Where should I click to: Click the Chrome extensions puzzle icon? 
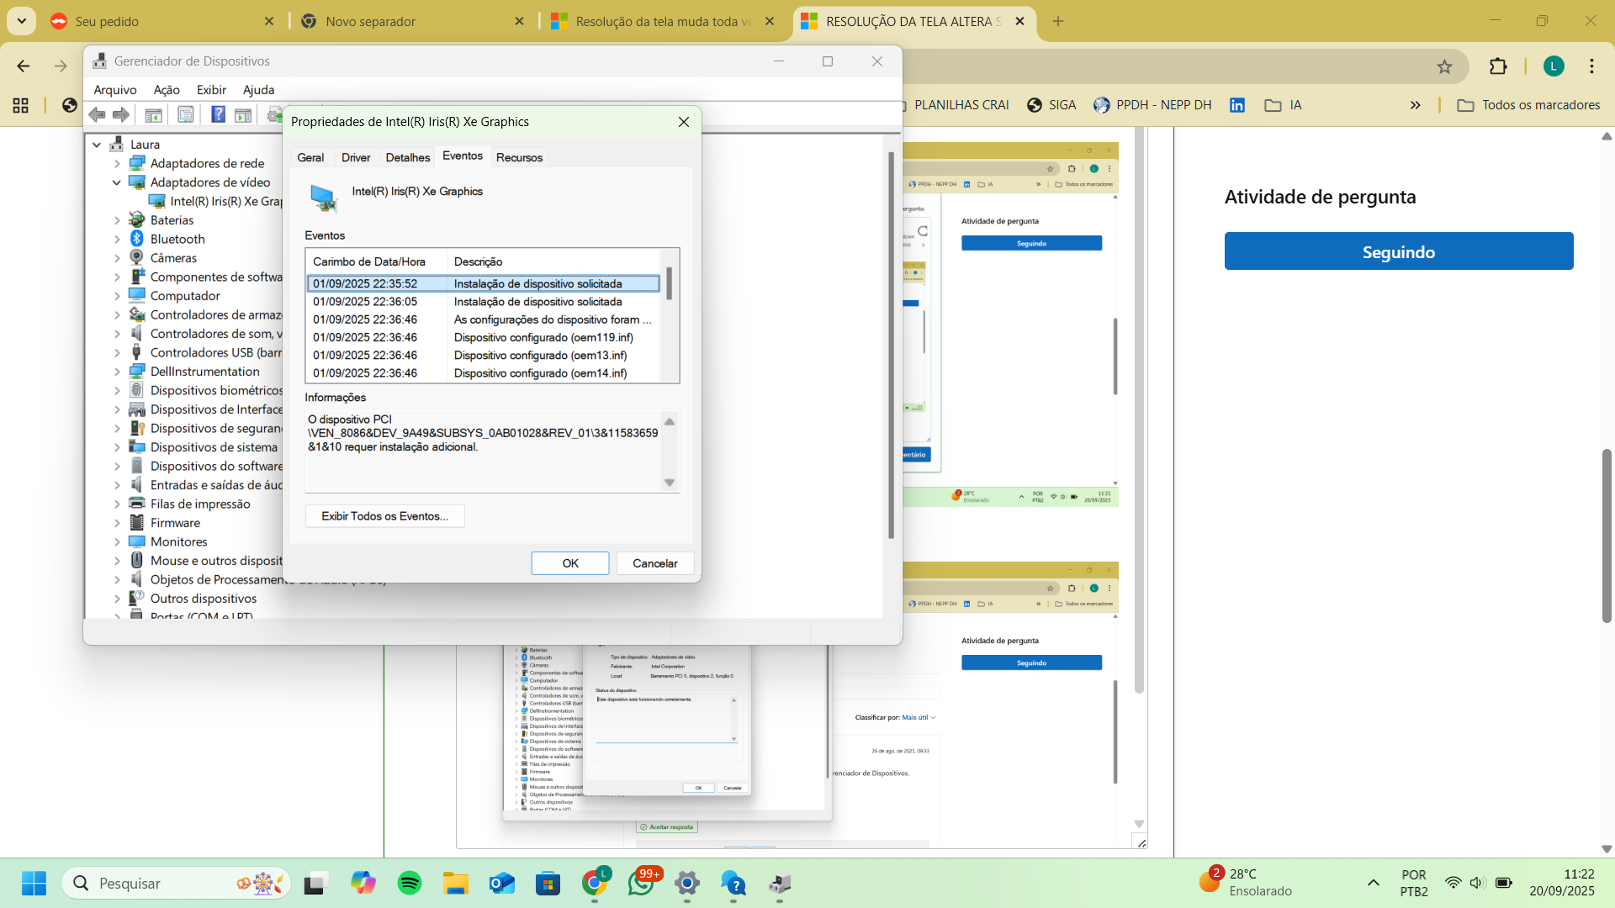(x=1498, y=66)
